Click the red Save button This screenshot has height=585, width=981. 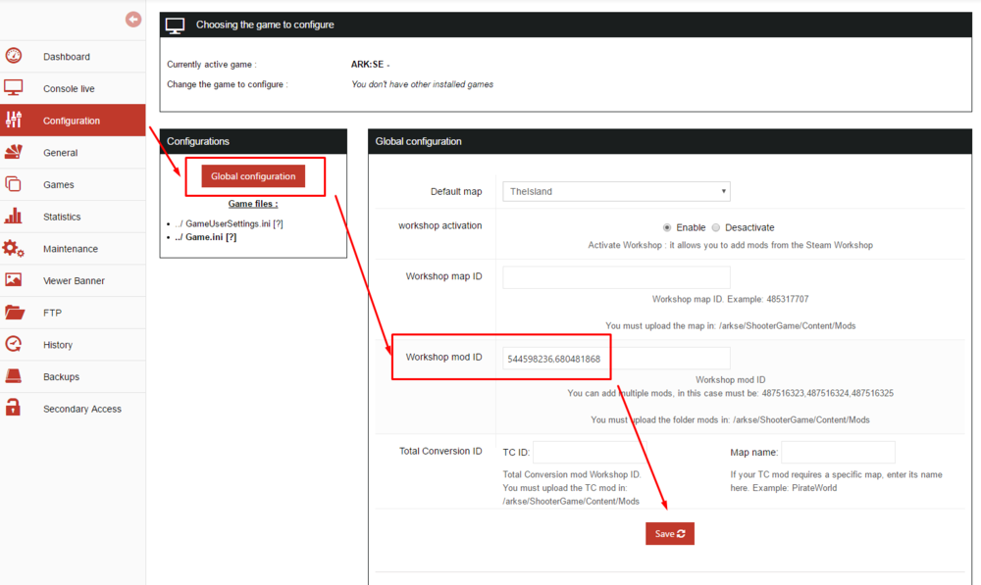pos(670,534)
